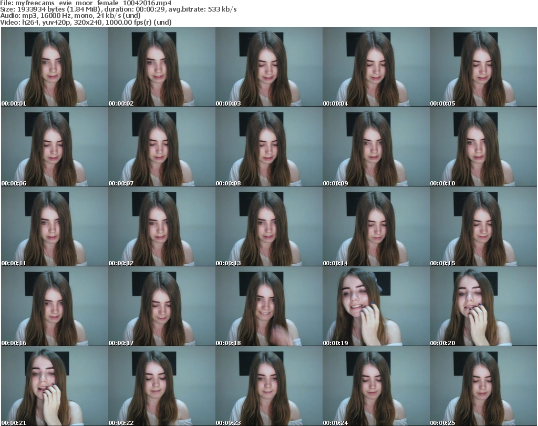
Task: Select the frame thumbnail stamped 00:00:01
Action: pyautogui.click(x=55, y=67)
